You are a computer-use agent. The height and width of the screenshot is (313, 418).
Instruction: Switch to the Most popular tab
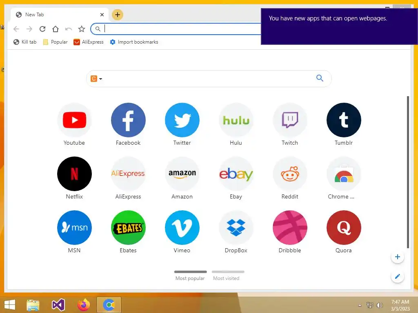tap(190, 276)
